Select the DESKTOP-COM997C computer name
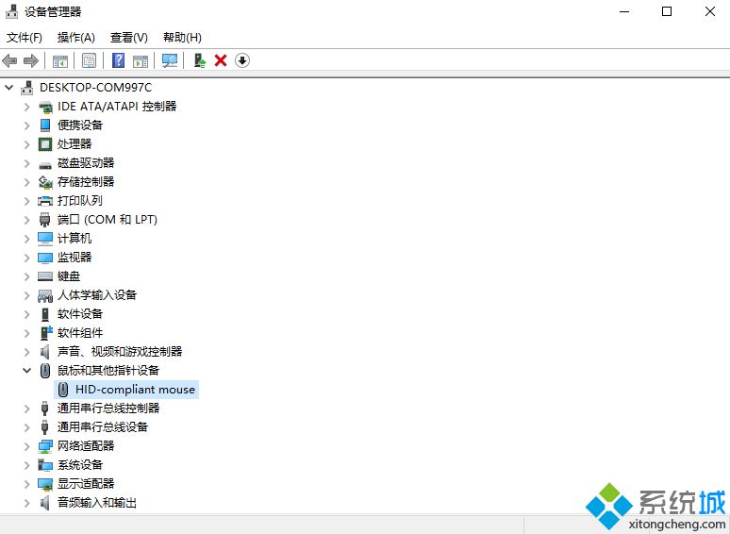Screen dimensions: 730x534 pyautogui.click(x=96, y=88)
